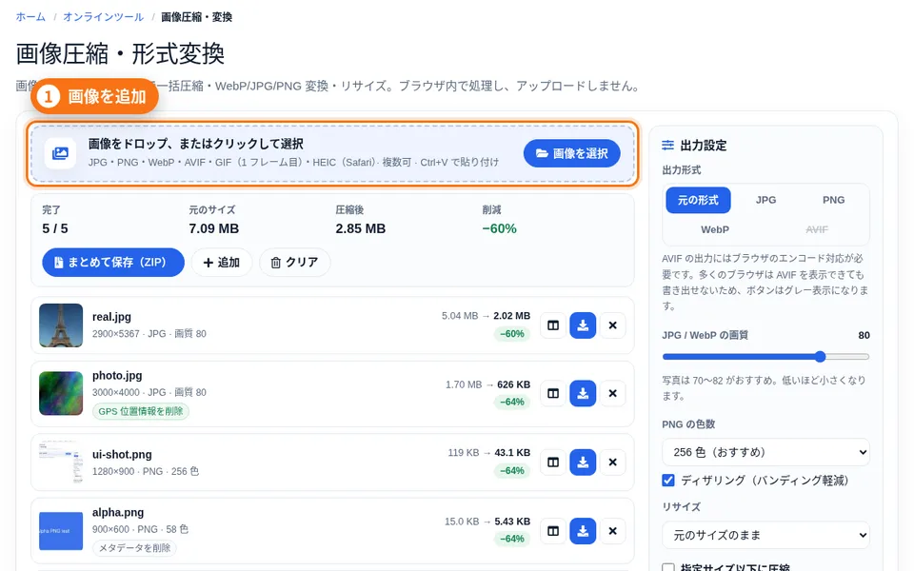Click the real.jpg Eiffel Tower thumbnail
The height and width of the screenshot is (571, 914).
(x=61, y=325)
